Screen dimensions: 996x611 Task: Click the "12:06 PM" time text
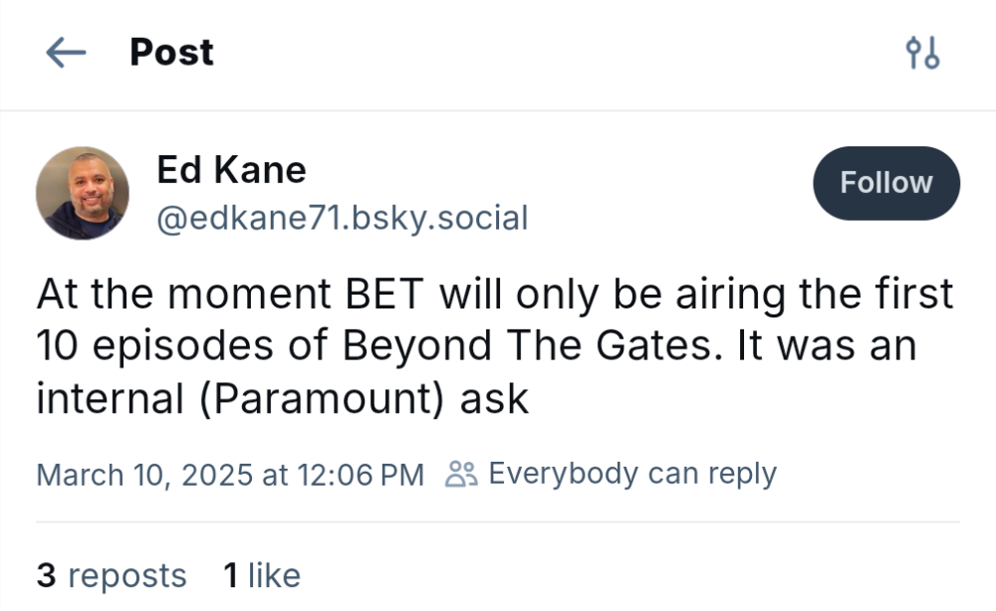point(360,475)
